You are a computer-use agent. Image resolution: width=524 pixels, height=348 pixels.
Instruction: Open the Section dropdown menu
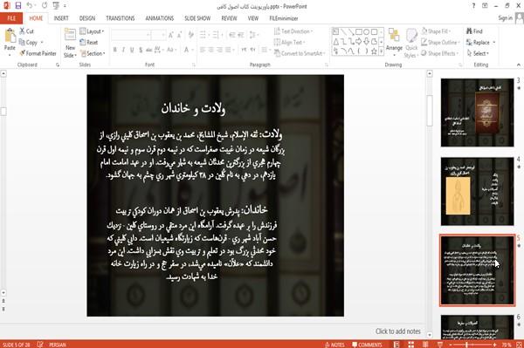tap(93, 53)
